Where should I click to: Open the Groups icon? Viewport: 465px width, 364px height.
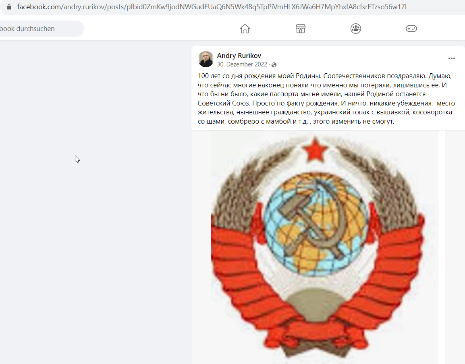[356, 29]
